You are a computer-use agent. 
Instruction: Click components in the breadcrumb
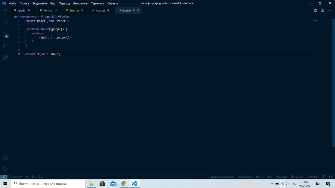click(x=29, y=16)
